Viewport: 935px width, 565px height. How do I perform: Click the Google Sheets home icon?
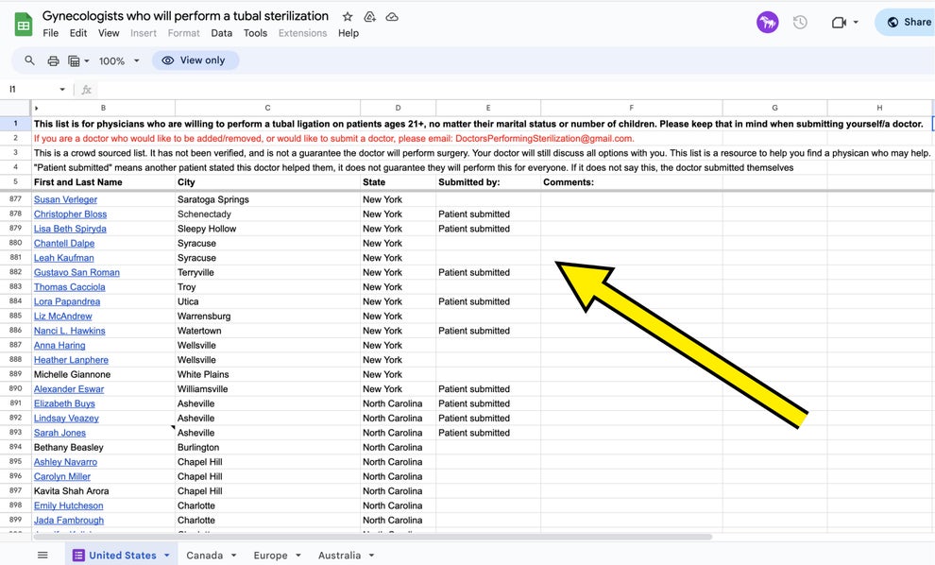click(x=23, y=24)
